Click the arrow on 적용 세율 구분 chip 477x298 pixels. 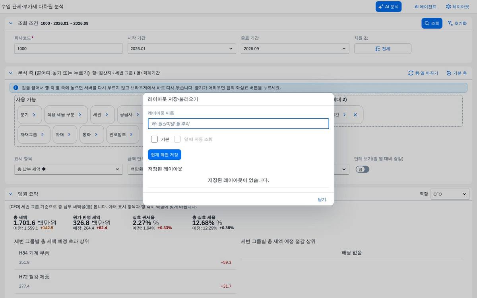point(80,114)
